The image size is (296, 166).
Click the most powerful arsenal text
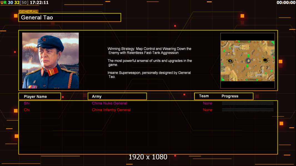pos(150,63)
